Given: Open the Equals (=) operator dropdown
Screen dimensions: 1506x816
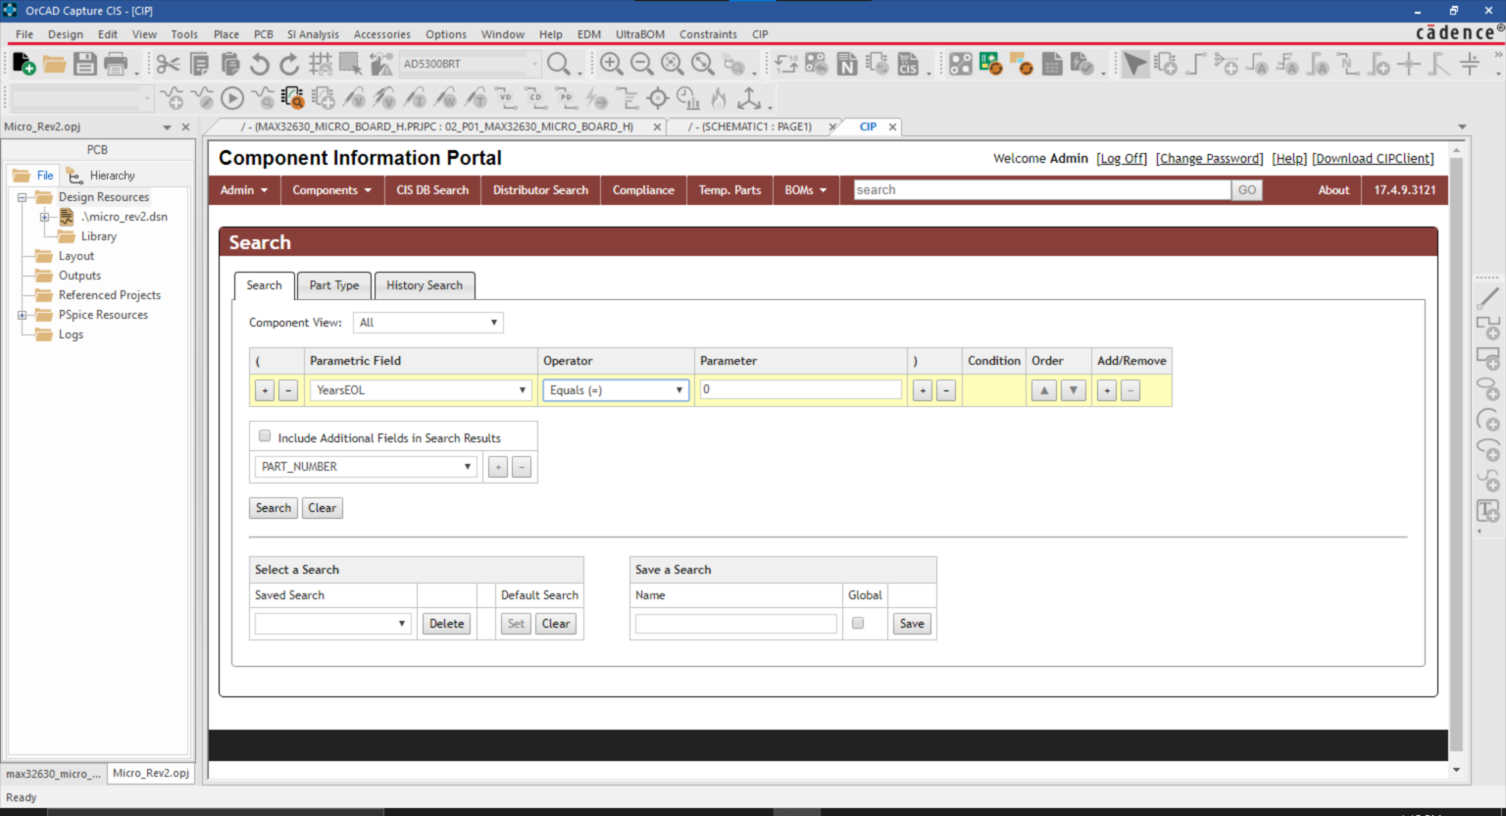Looking at the screenshot, I should (616, 390).
